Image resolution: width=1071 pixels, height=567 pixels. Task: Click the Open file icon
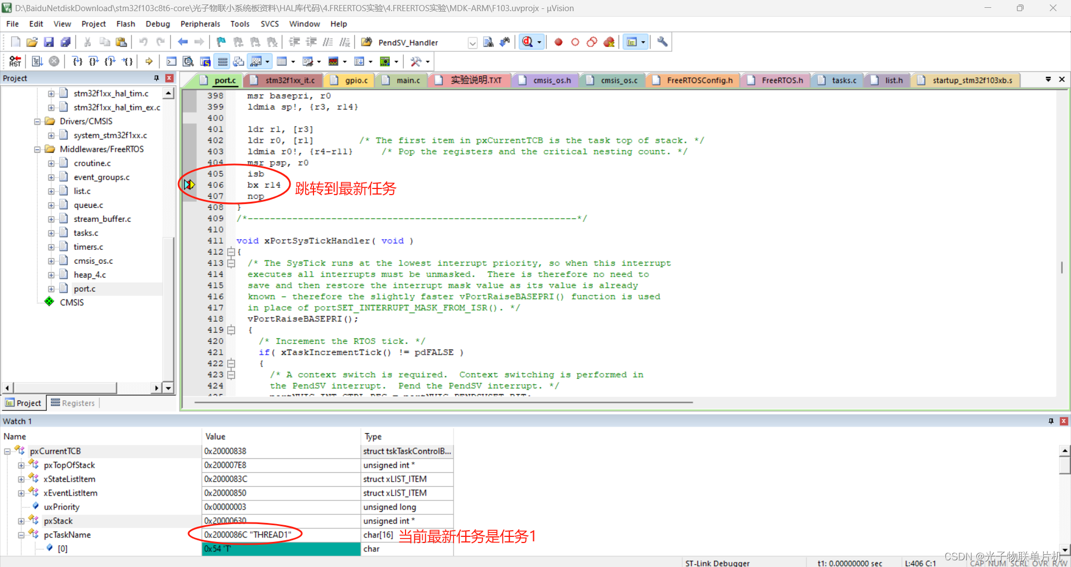tap(32, 42)
